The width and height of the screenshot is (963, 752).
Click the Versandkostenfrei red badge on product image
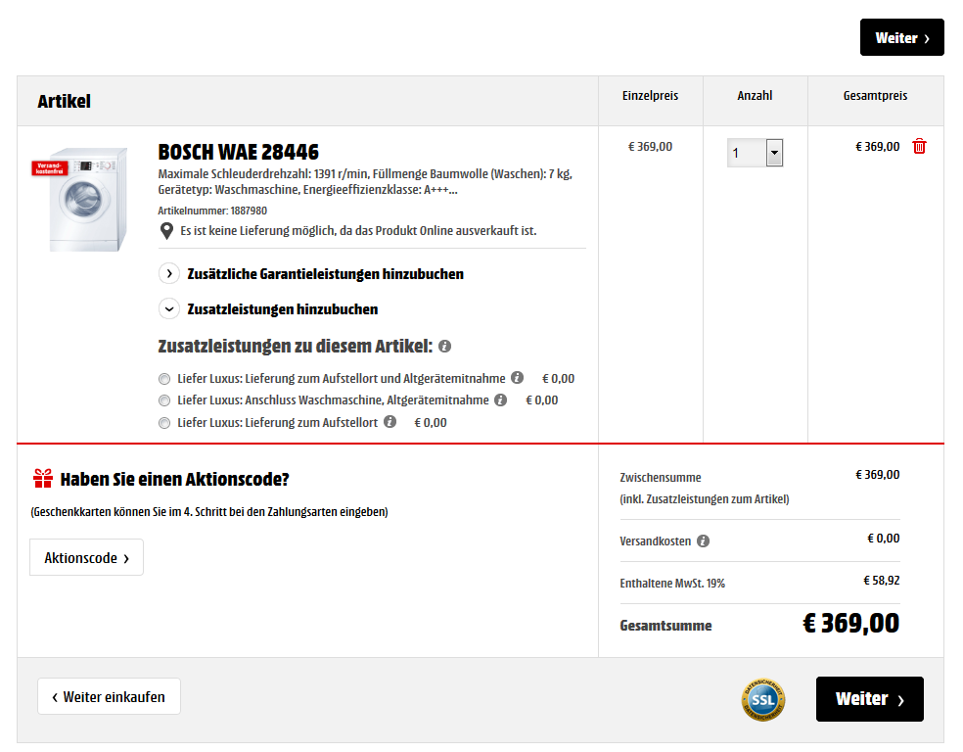pyautogui.click(x=49, y=168)
